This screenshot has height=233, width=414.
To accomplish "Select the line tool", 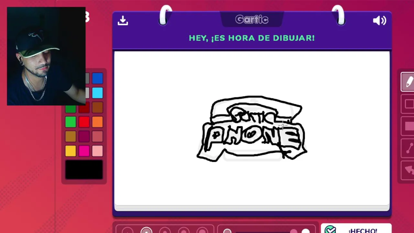I will (x=408, y=148).
